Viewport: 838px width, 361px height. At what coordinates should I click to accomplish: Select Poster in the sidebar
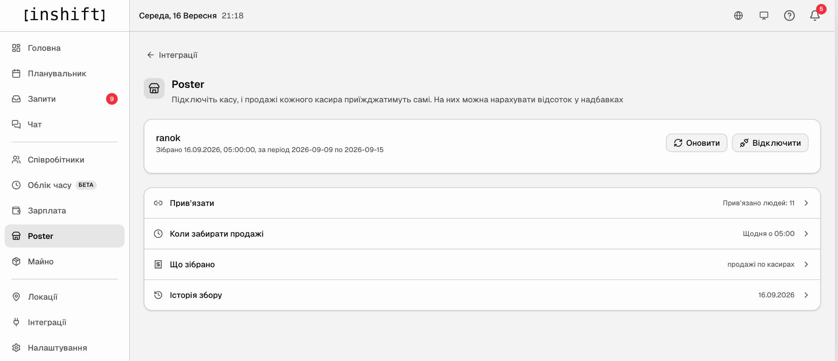(64, 236)
